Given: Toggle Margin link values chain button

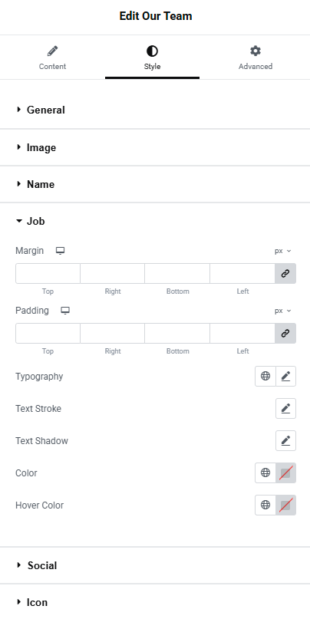Looking at the screenshot, I should pos(285,274).
